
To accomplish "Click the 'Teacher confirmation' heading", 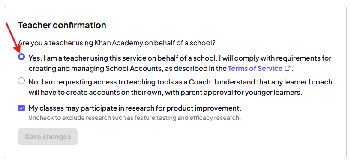I will pyautogui.click(x=62, y=25).
